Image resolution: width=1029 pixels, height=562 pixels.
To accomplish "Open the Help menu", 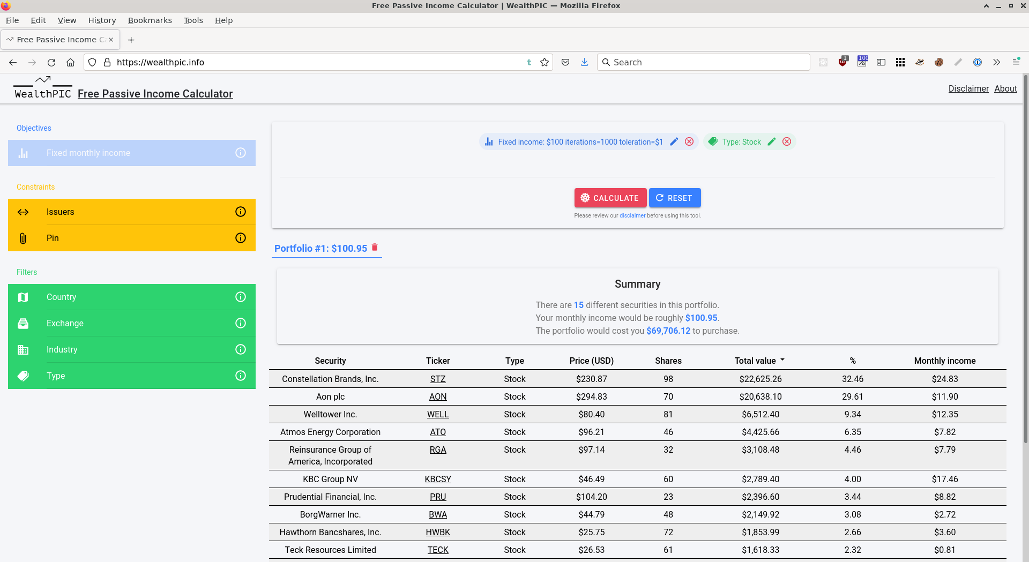I will (223, 20).
